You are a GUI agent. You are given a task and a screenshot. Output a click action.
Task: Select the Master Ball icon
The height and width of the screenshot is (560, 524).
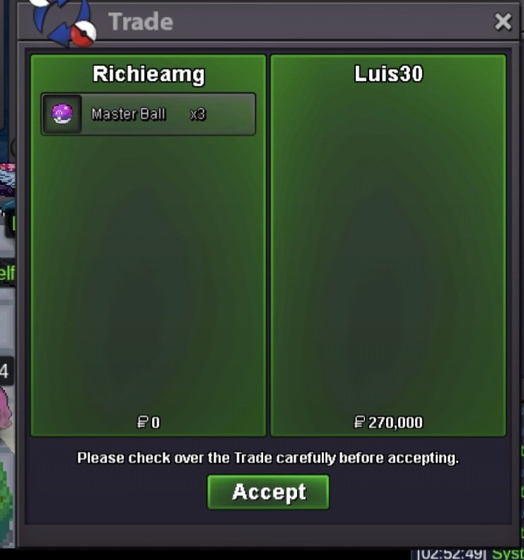point(62,114)
